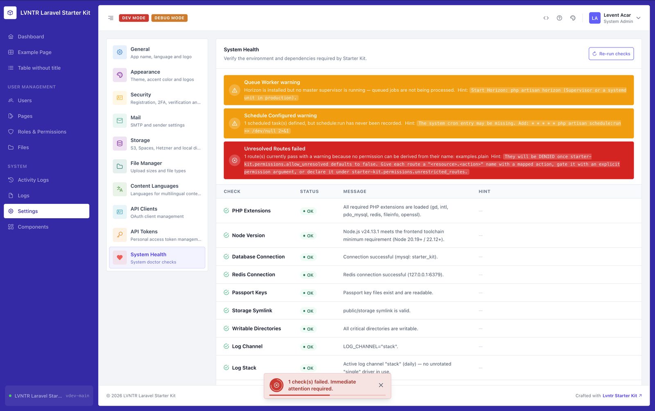Screen dimensions: 655x411
Task: Click the Mail envelope icon
Action: (120, 121)
